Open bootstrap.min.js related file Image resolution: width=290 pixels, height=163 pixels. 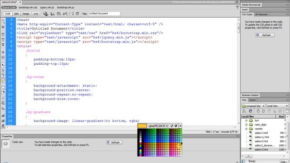(65, 7)
